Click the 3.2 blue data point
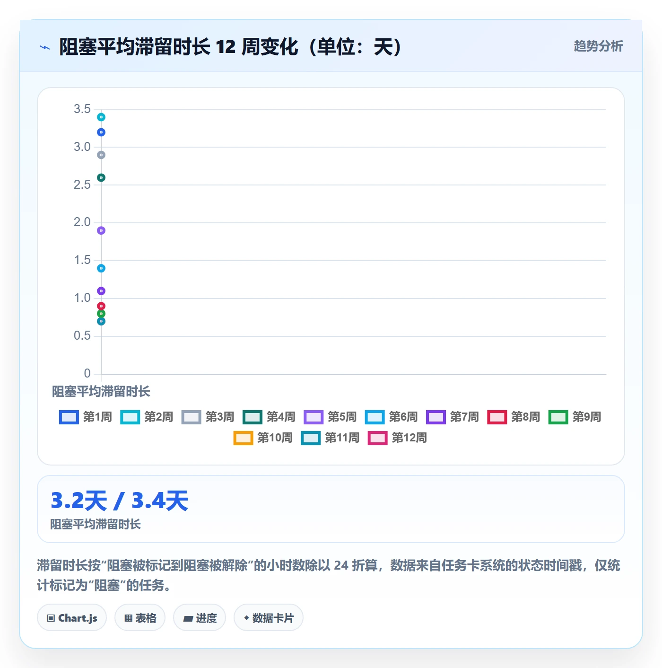The image size is (662, 668). pos(101,132)
